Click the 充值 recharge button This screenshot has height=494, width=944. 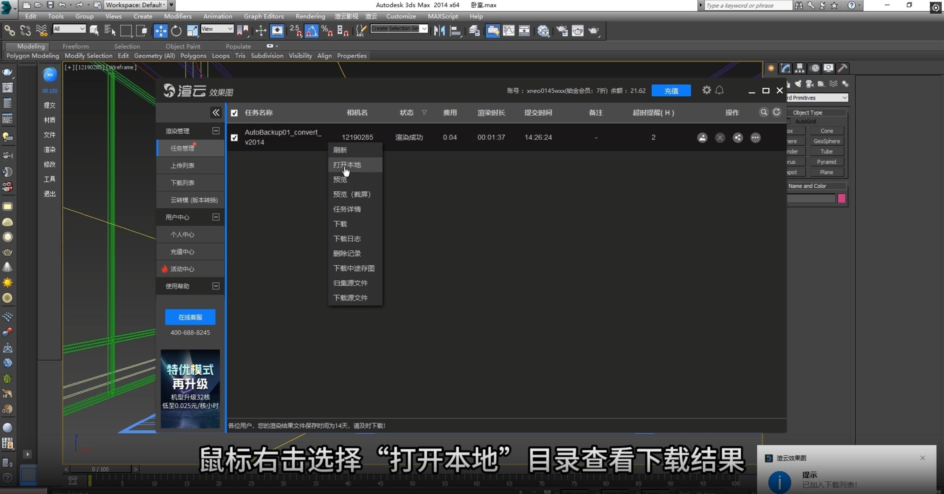pyautogui.click(x=671, y=91)
